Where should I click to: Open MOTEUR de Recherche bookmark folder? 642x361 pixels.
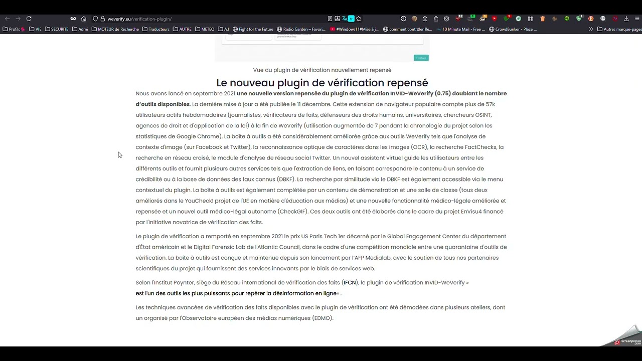click(115, 29)
